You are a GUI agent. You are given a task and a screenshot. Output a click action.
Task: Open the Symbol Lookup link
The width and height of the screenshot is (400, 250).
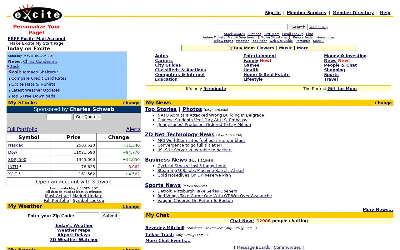point(88,201)
